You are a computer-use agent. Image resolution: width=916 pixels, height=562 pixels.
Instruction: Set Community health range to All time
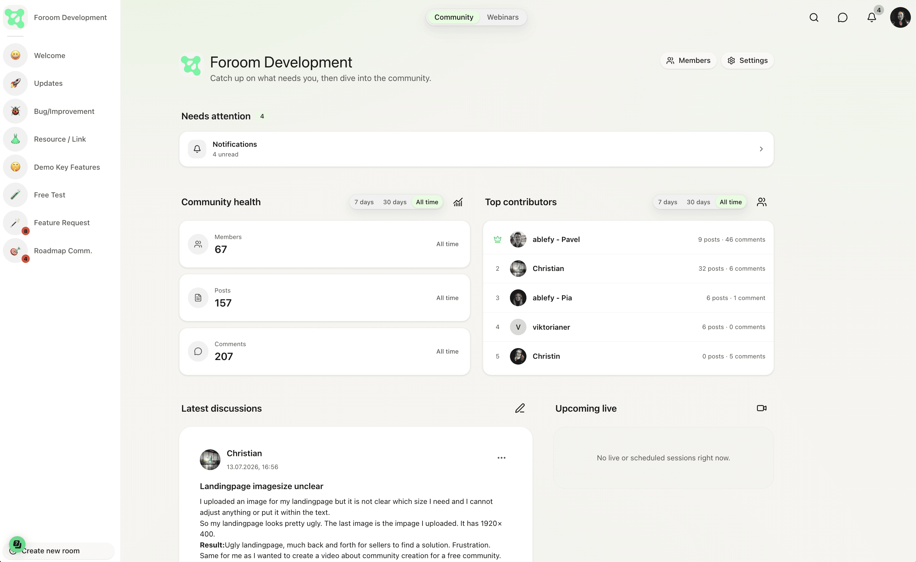(427, 202)
